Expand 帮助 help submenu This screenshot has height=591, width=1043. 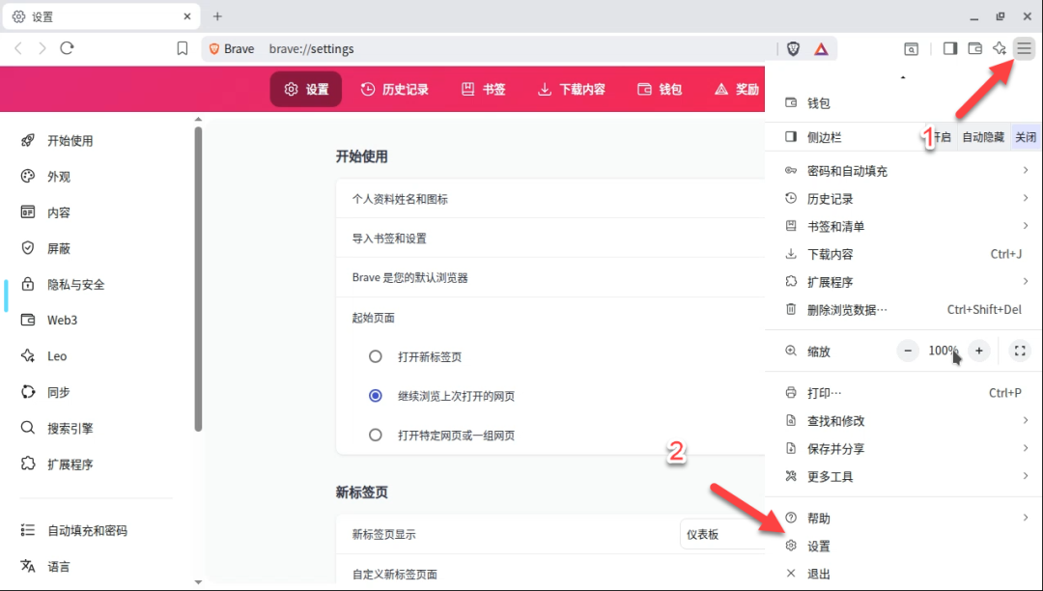(904, 518)
